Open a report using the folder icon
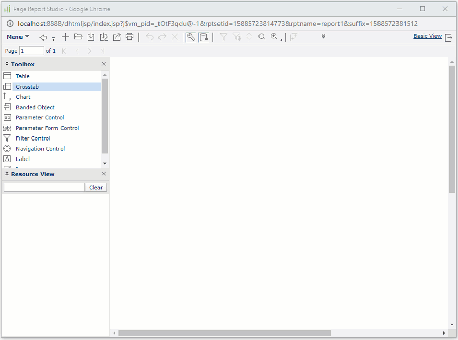Screen dimensions: 458x340 point(77,37)
